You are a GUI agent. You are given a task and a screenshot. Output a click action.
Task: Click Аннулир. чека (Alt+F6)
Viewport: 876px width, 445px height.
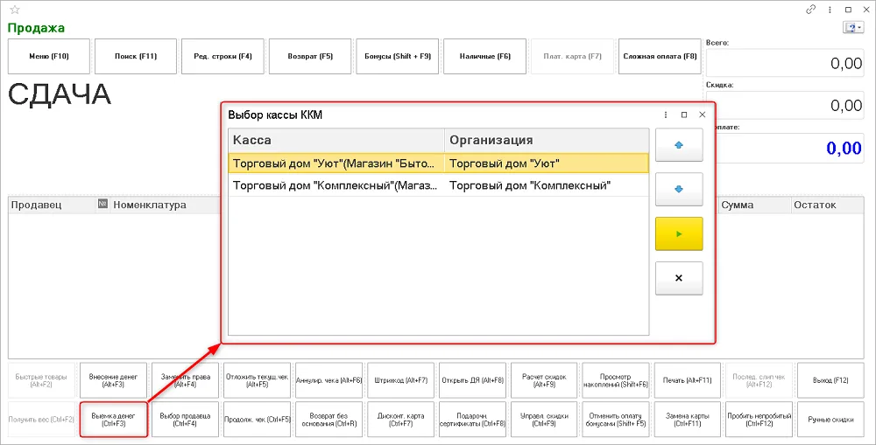coord(329,379)
